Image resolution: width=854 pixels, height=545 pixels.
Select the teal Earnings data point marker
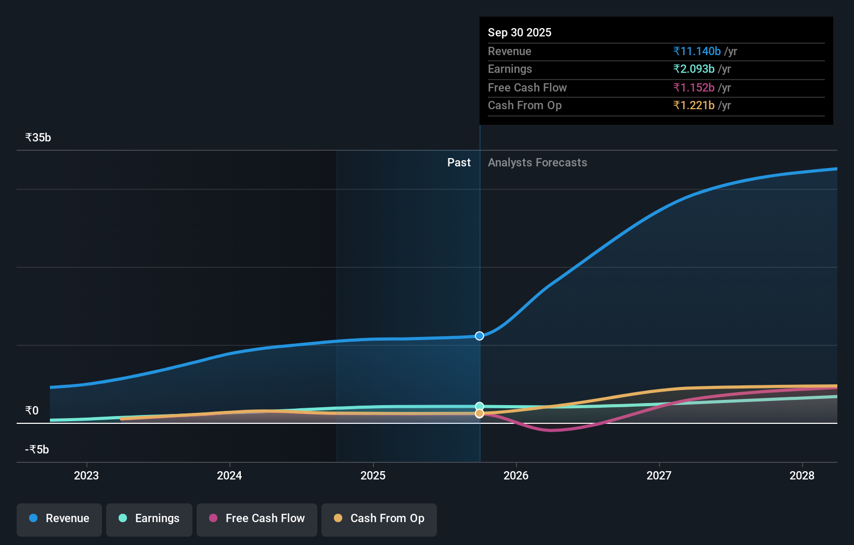click(x=479, y=406)
